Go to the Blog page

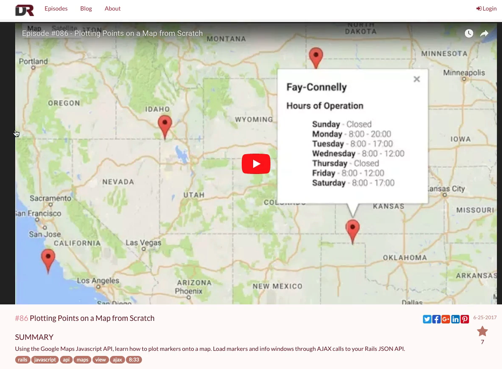86,8
